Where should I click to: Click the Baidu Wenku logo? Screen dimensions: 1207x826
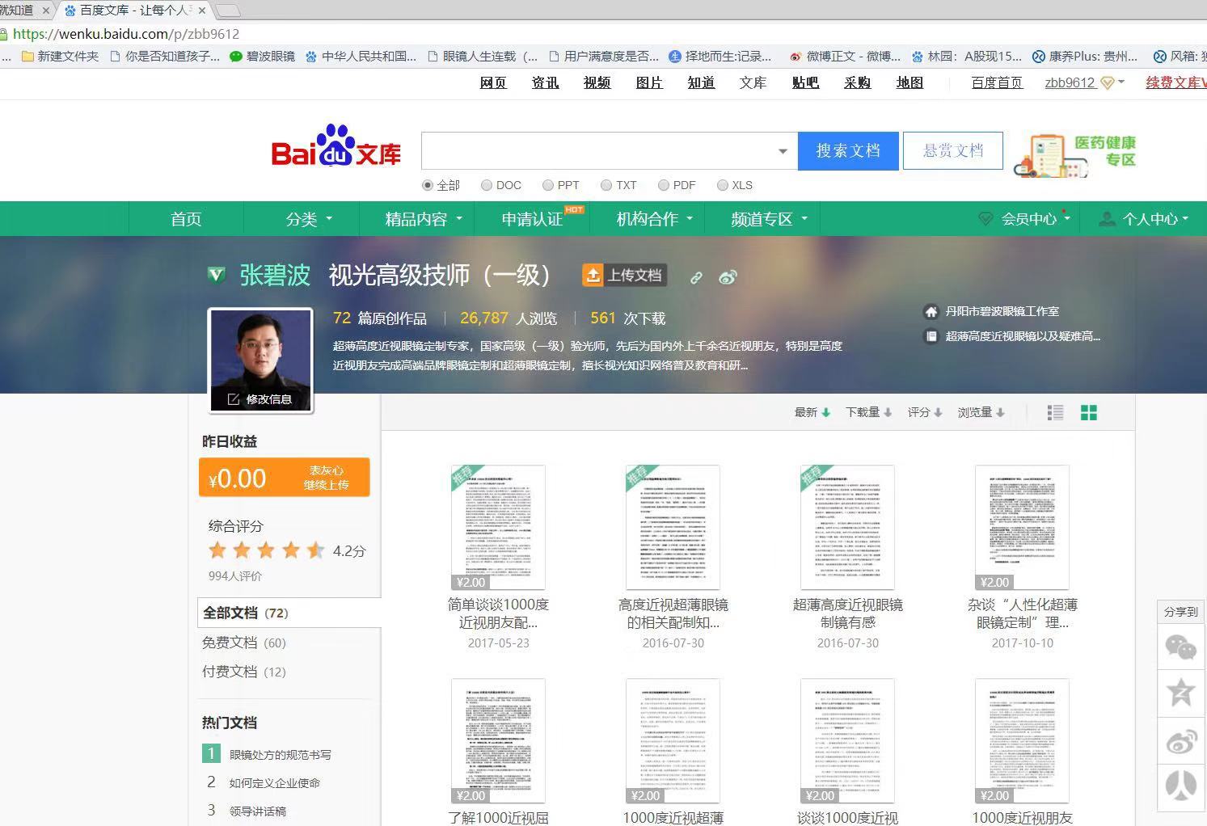(336, 146)
